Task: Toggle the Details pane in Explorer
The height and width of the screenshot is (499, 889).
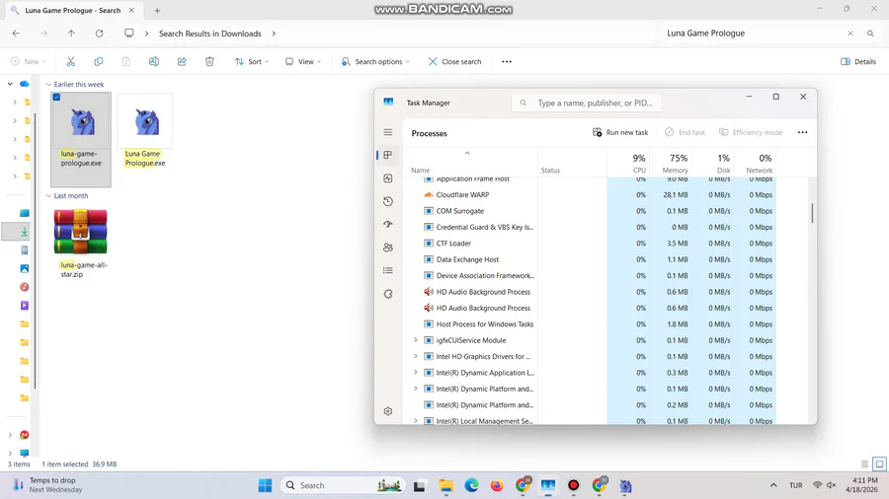Action: point(857,61)
